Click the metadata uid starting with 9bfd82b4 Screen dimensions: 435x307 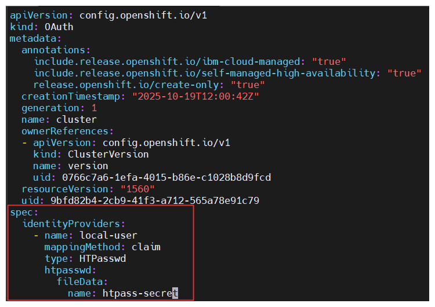tap(154, 200)
